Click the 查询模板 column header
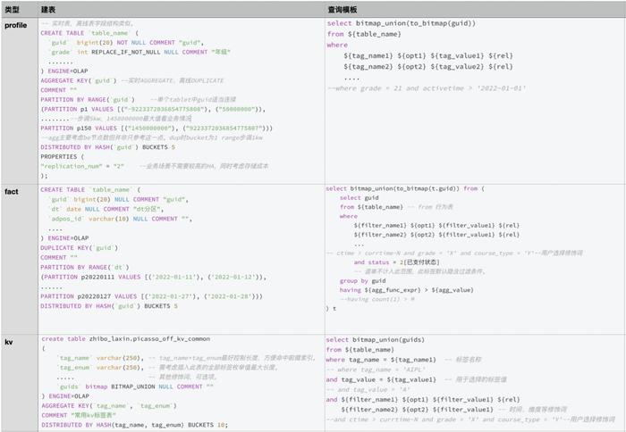Image resolution: width=626 pixels, height=432 pixels. click(x=343, y=10)
